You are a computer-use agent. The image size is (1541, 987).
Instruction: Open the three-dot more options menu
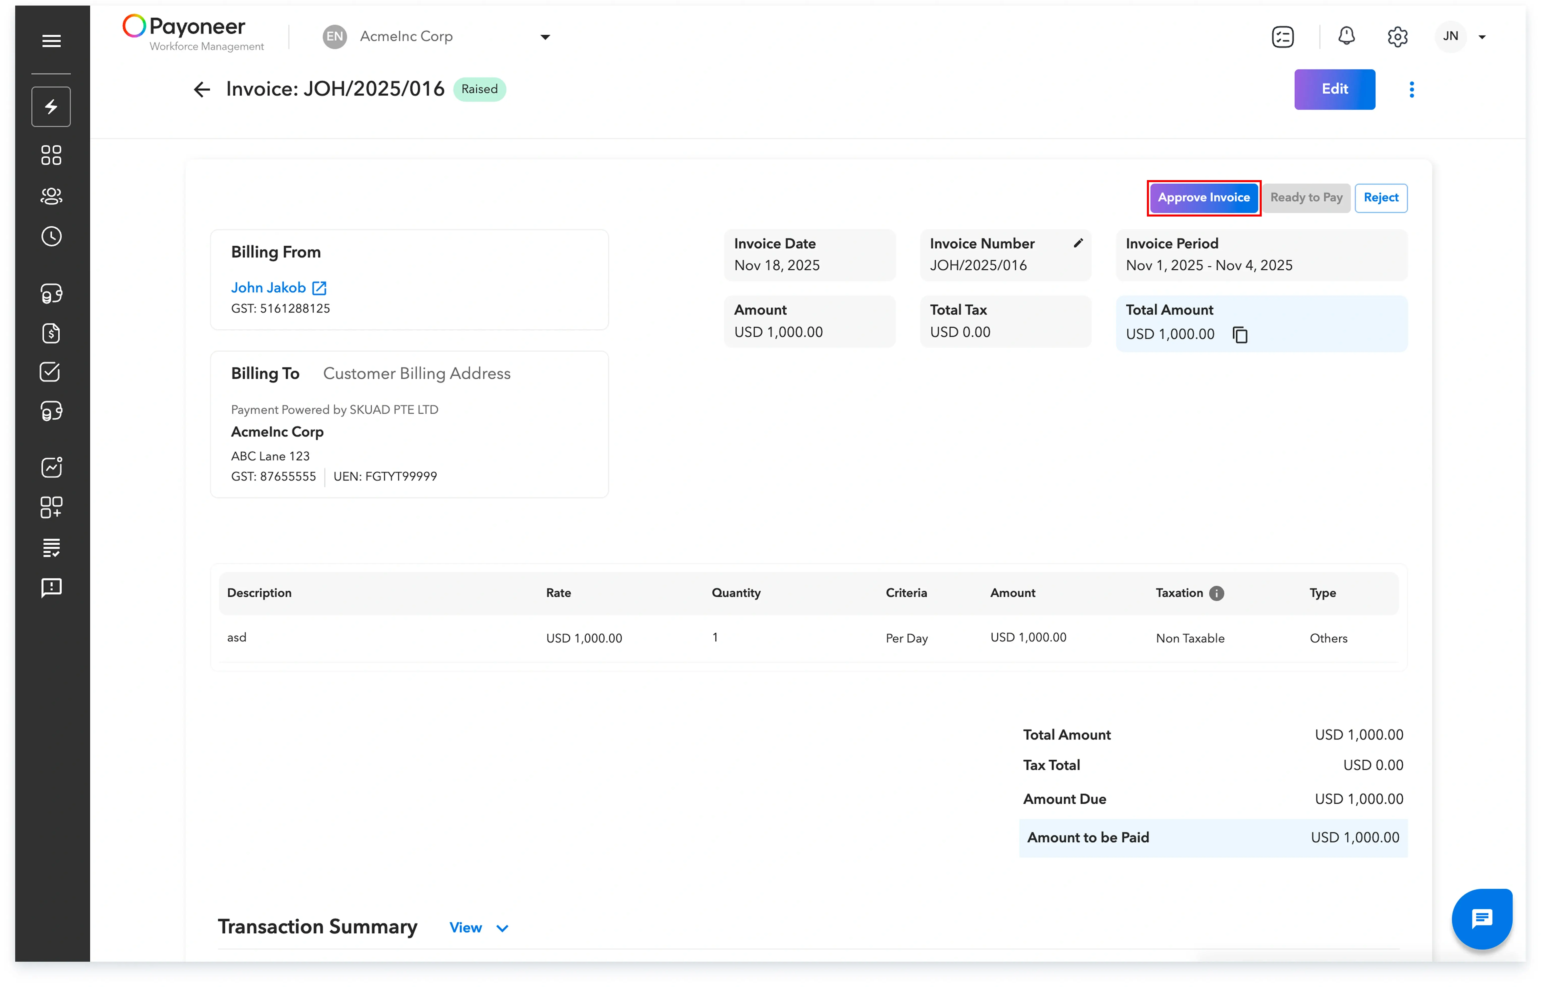[x=1411, y=90]
